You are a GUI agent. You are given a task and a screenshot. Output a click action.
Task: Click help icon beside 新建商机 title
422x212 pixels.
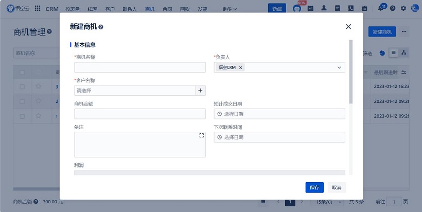click(x=101, y=27)
